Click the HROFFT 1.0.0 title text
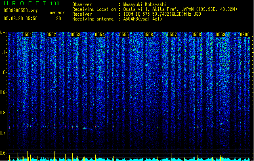 click(x=31, y=3)
